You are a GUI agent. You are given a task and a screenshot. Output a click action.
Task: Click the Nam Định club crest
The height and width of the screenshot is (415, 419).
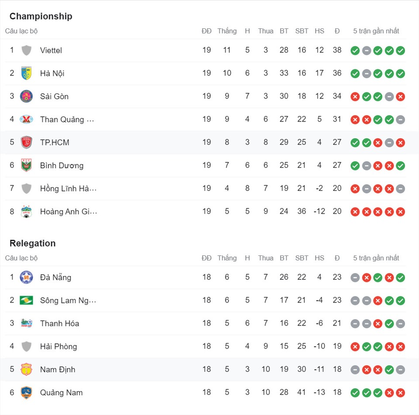point(26,369)
